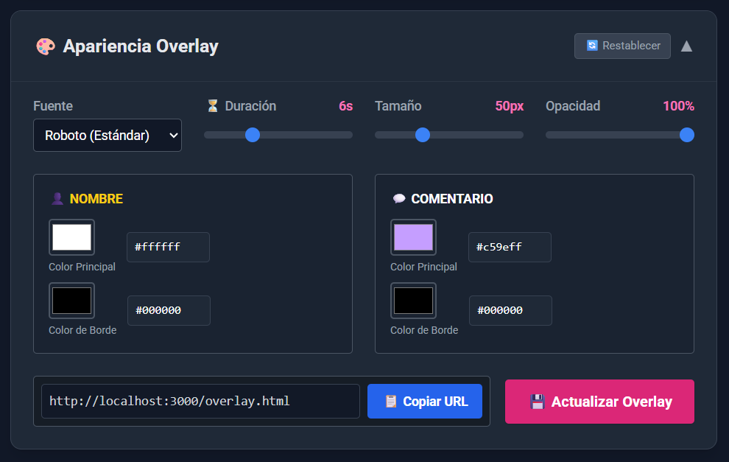Collapse the Apariencia Overlay panel with the triangle
Screen dimensions: 729x462
686,46
